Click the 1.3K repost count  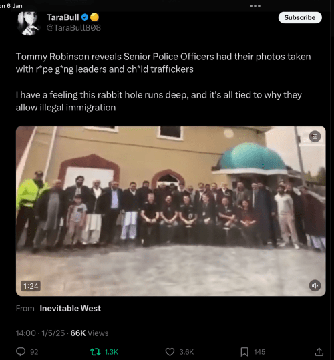[111, 352]
